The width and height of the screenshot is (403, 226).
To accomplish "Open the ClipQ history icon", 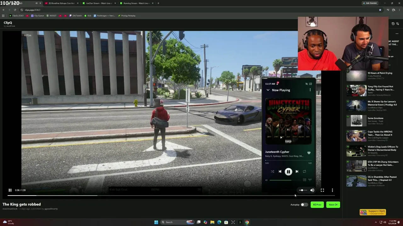I will pyautogui.click(x=393, y=24).
